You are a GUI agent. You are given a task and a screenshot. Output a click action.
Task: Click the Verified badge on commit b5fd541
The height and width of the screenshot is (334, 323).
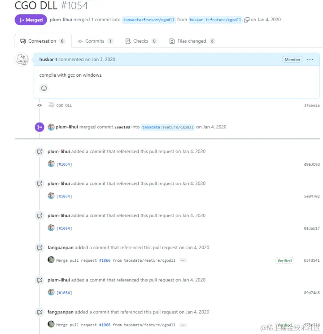point(284,260)
